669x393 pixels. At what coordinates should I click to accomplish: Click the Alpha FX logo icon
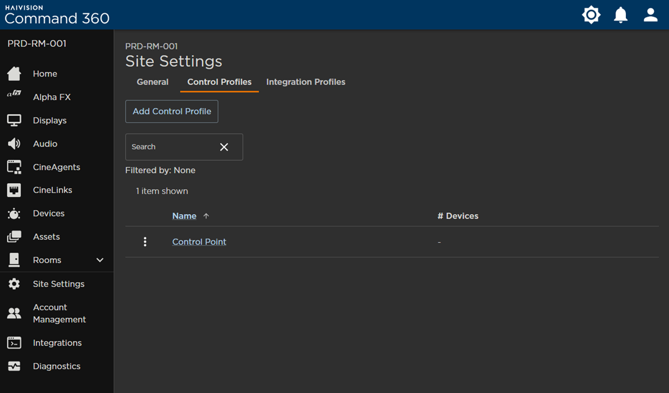14,94
